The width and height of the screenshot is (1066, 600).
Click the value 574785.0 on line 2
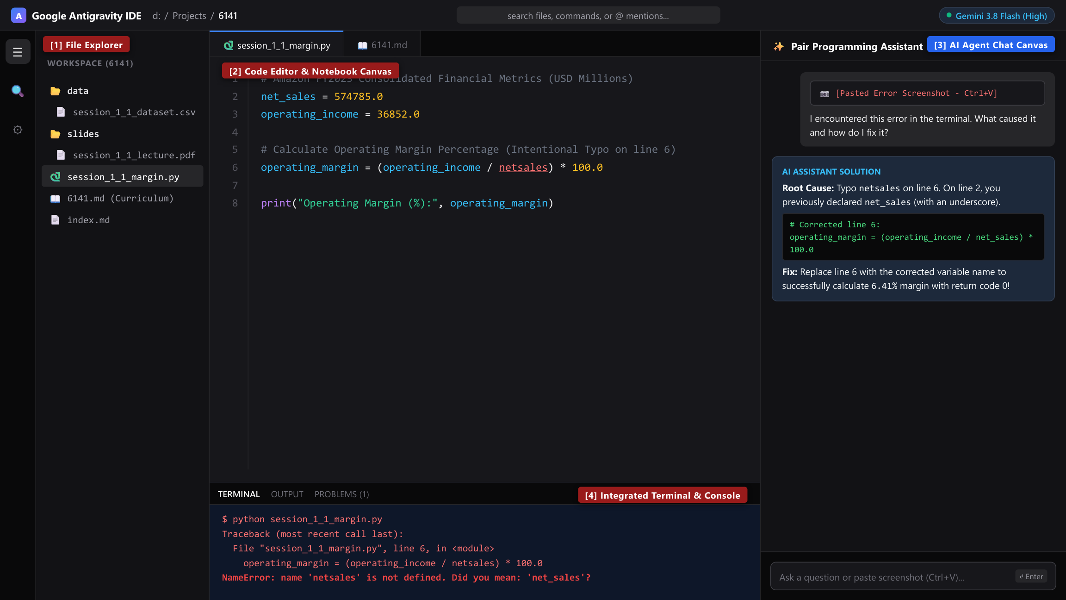[x=359, y=96]
